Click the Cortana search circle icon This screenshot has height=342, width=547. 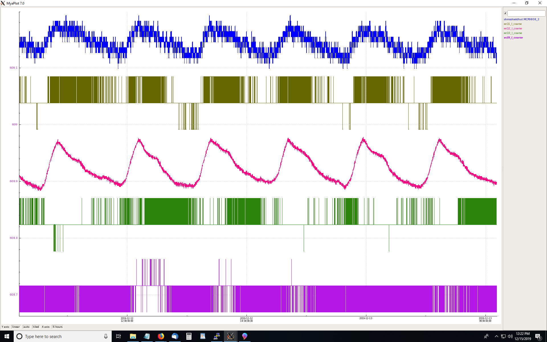(x=19, y=336)
